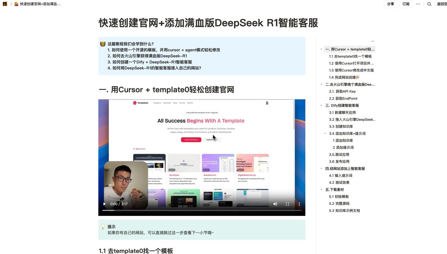The image size is (447, 254).
Task: Click the trophy emoji in the intro callout
Action: point(103,44)
